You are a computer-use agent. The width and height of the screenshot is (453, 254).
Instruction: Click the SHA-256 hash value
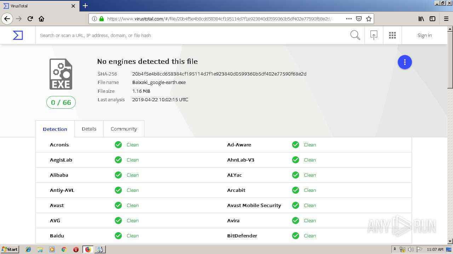[x=219, y=74]
